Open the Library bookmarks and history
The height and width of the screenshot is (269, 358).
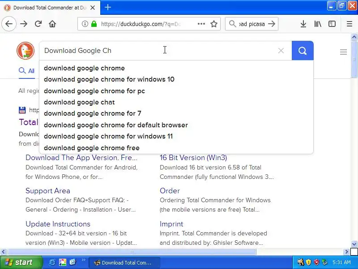point(318,24)
